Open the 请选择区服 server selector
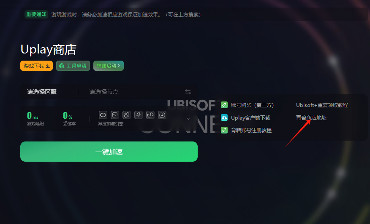 pos(42,92)
